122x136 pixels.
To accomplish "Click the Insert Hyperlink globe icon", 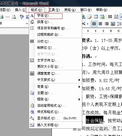I will point(84,17).
